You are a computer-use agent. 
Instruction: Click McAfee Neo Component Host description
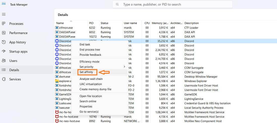[203, 121]
